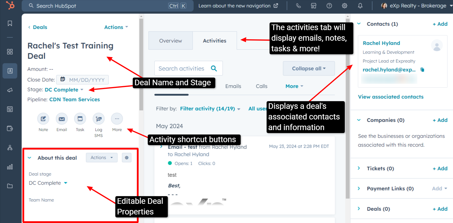This screenshot has height=223, width=453.
Task: Open the Actions dropdown in About this deal
Action: tap(102, 158)
